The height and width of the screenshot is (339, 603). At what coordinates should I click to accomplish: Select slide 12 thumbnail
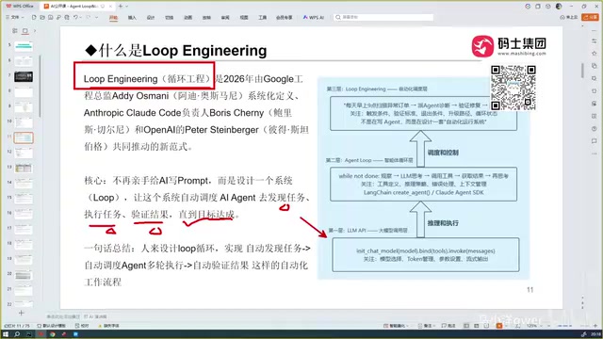(24, 153)
